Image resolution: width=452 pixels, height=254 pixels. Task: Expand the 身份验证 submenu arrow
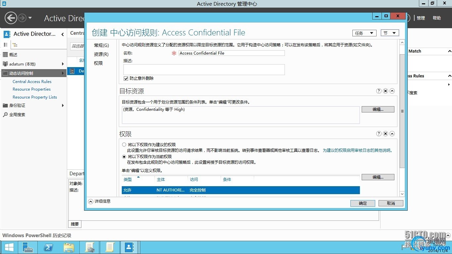(x=63, y=105)
